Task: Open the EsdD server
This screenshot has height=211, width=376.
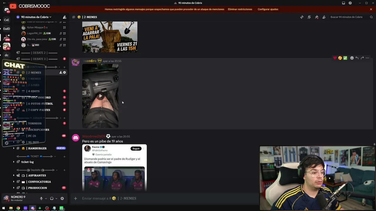Action: pos(6,29)
